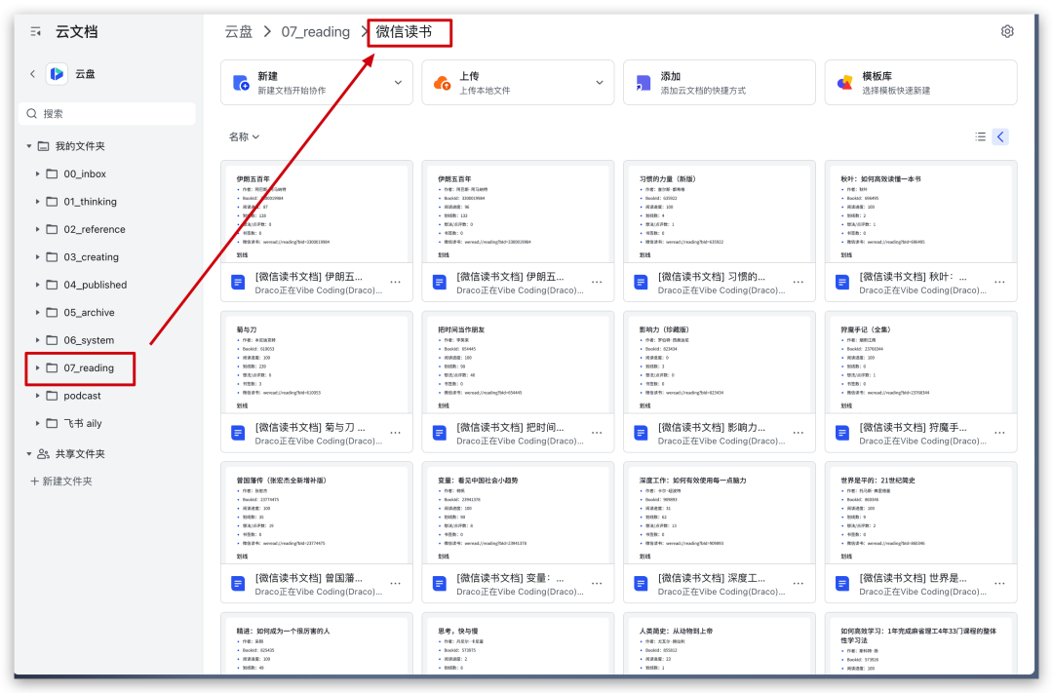Open the 思考，快与慢 document thumbnail

click(x=518, y=644)
